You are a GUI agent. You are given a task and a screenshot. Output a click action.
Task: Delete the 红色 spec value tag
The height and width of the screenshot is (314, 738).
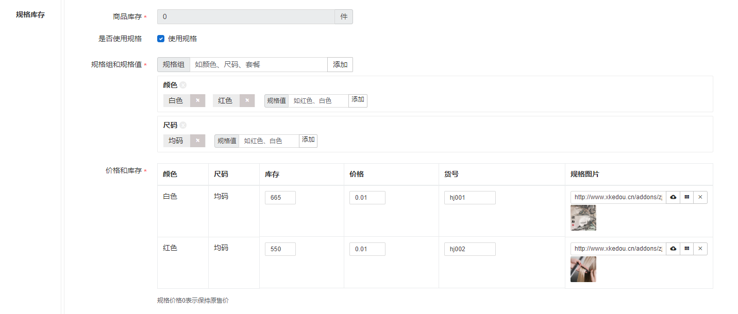(247, 101)
